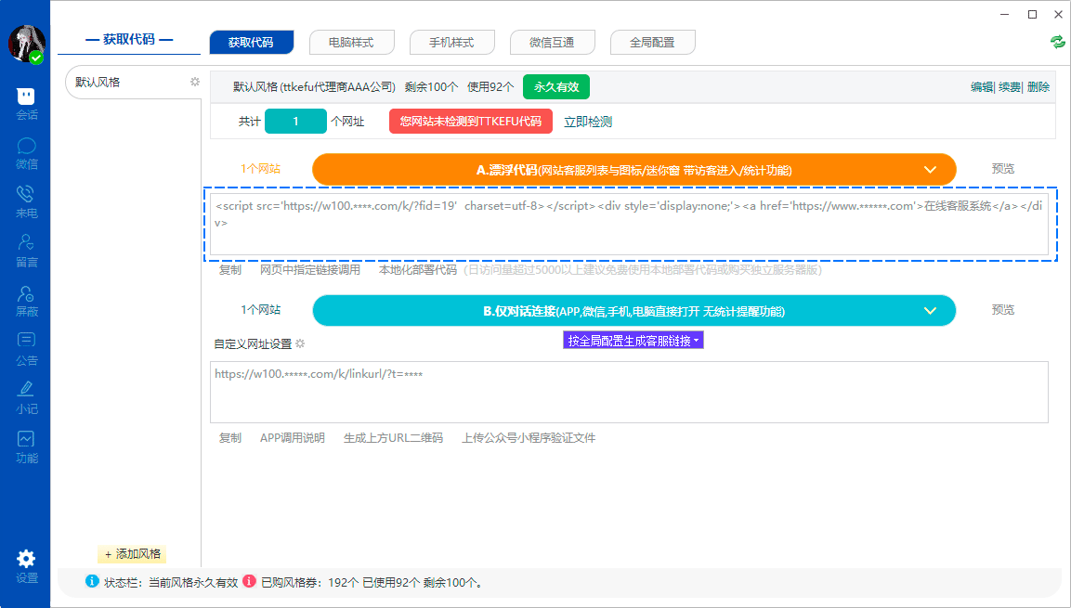Click status text 当前风格永久有效

coord(193,582)
